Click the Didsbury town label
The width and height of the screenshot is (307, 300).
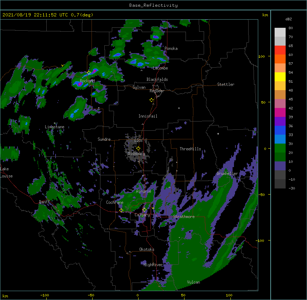tap(136, 154)
